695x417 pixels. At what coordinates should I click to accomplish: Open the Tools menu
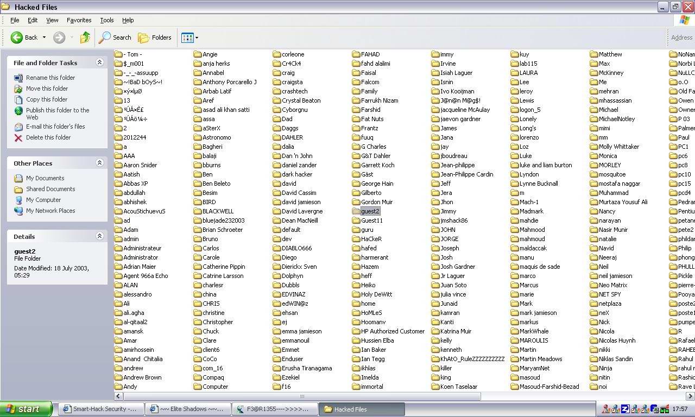tap(106, 20)
